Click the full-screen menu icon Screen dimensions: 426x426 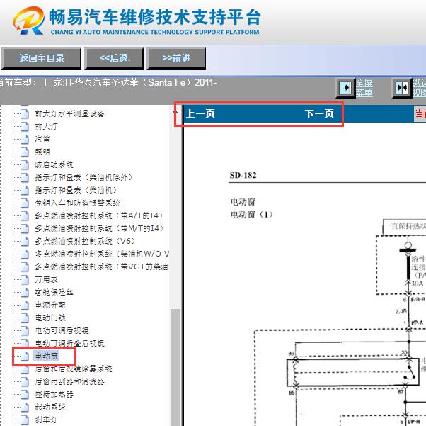[x=345, y=88]
